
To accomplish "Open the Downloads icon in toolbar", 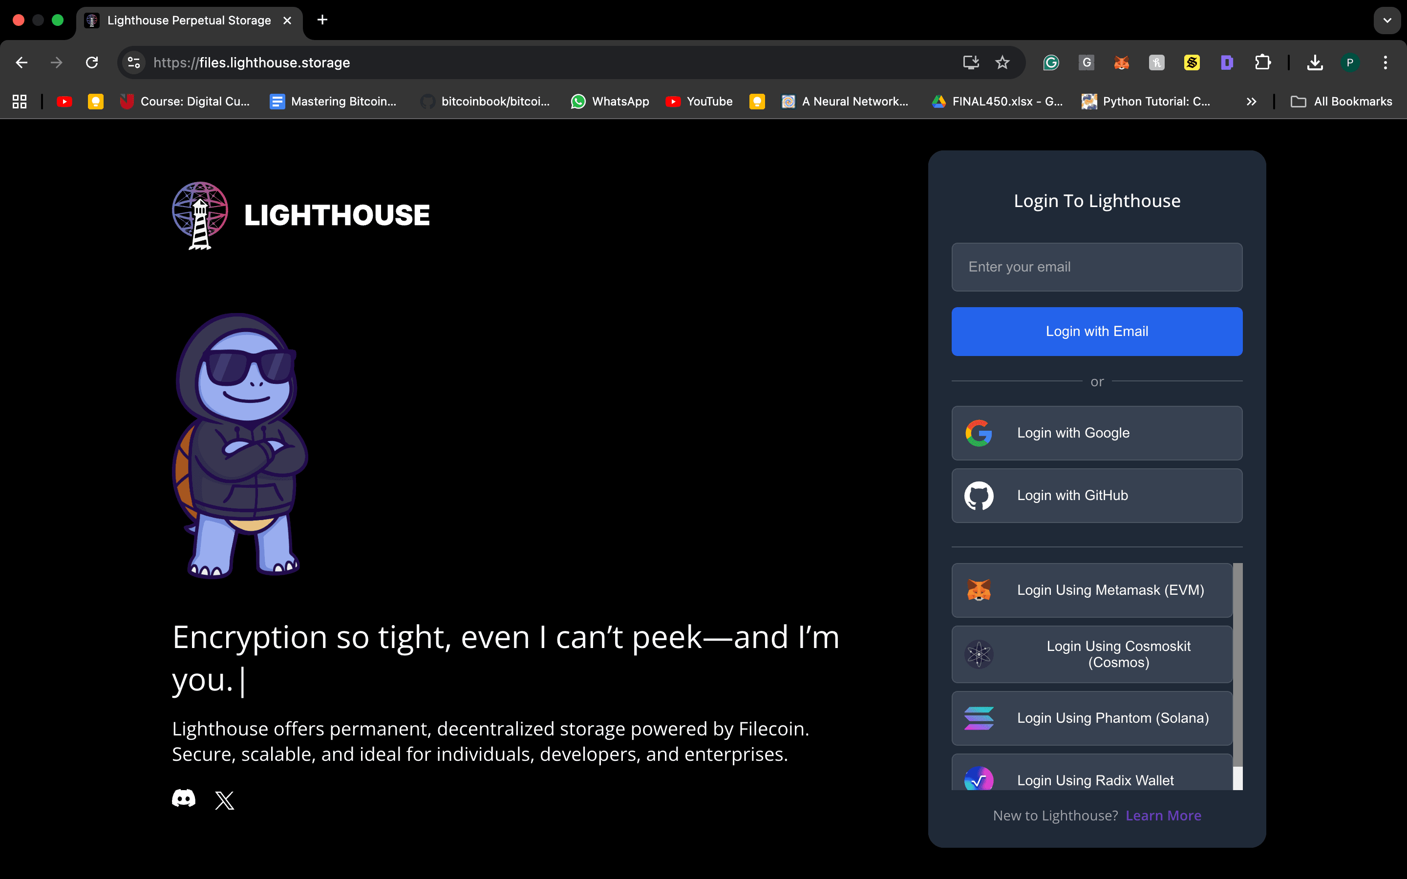I will [1315, 63].
